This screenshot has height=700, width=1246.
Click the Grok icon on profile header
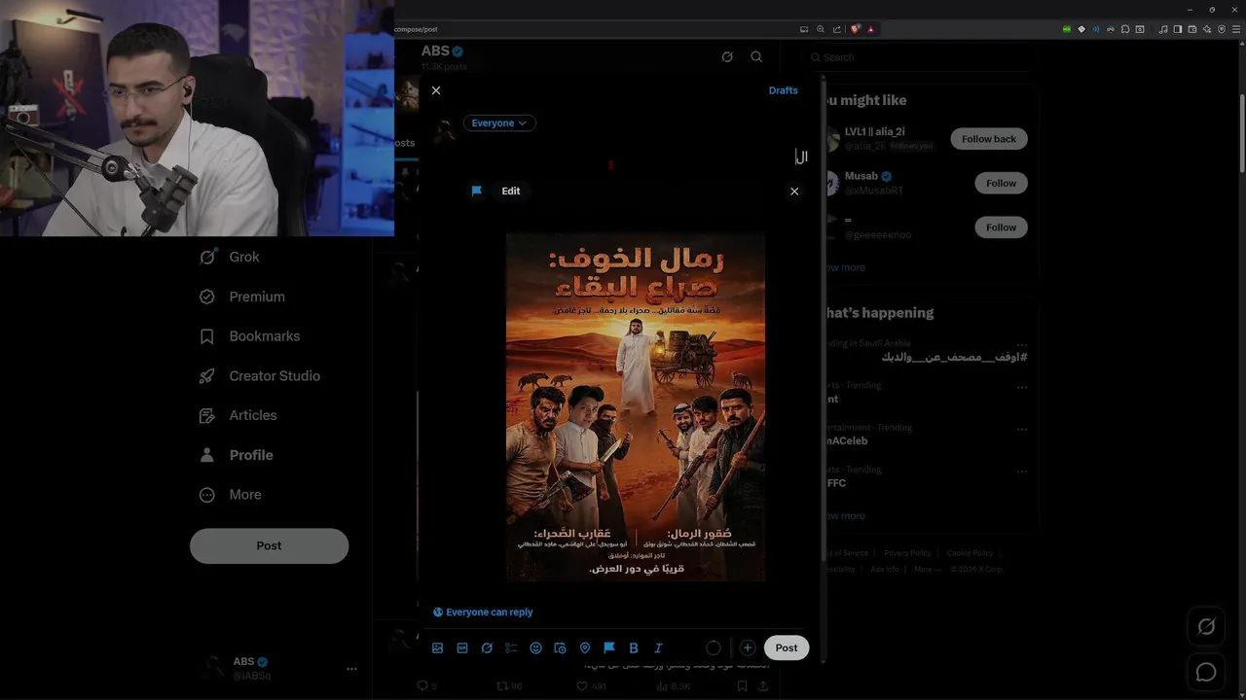[x=727, y=57]
